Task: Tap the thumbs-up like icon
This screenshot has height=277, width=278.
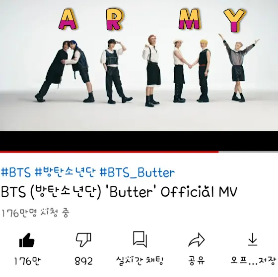Action: pyautogui.click(x=27, y=240)
